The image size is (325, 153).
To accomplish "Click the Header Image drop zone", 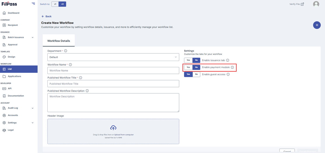I will (113, 131).
